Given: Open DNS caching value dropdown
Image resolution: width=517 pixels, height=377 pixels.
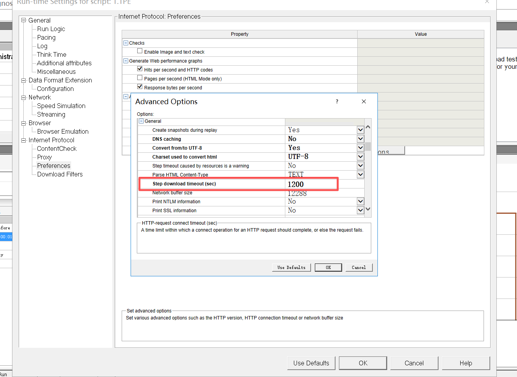Looking at the screenshot, I should pyautogui.click(x=360, y=139).
